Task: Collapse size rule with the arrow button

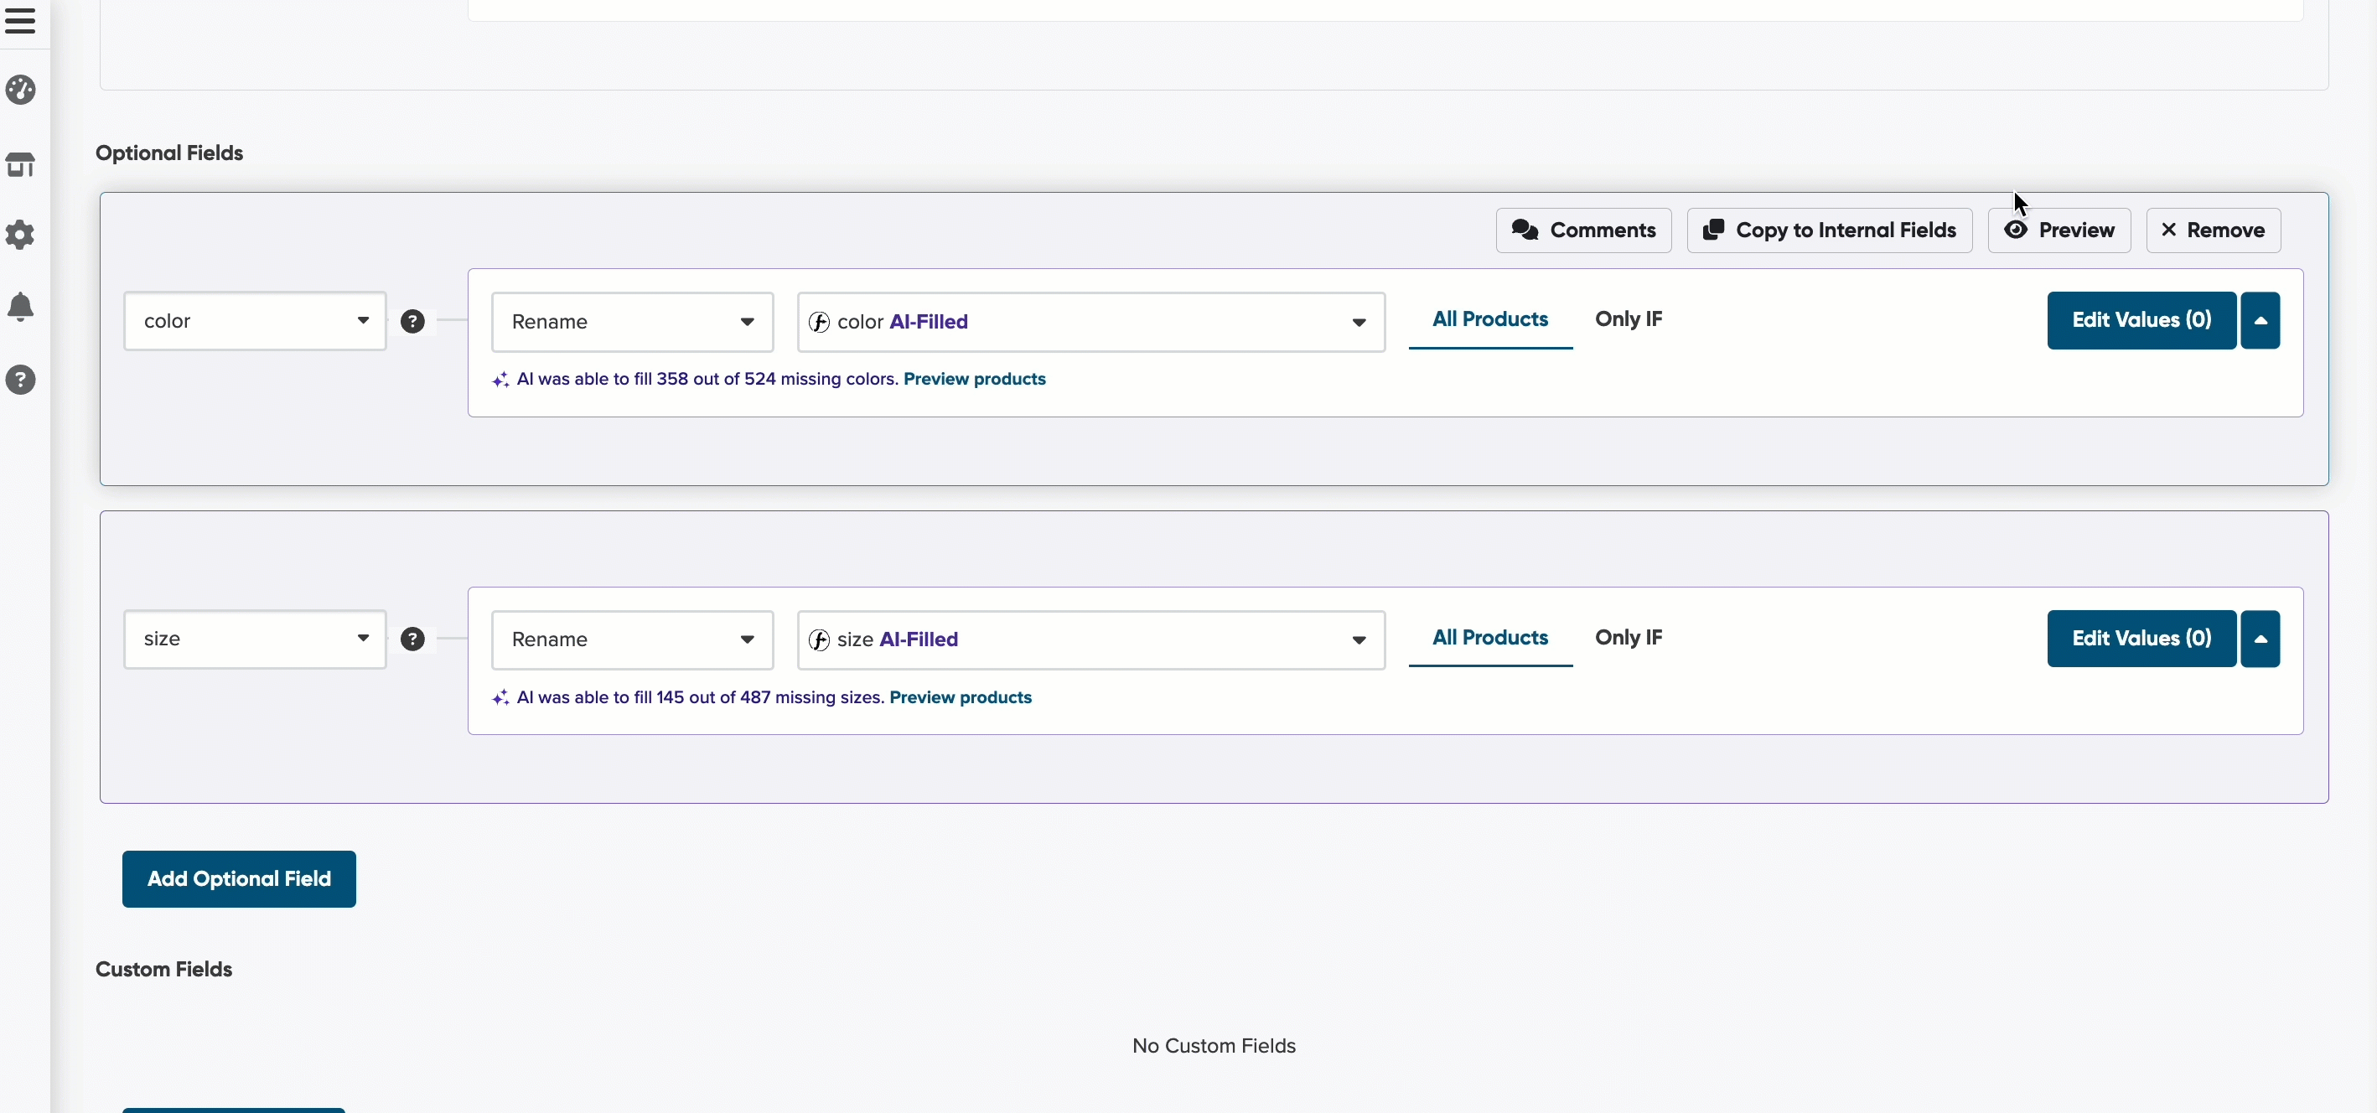Action: (x=2260, y=639)
